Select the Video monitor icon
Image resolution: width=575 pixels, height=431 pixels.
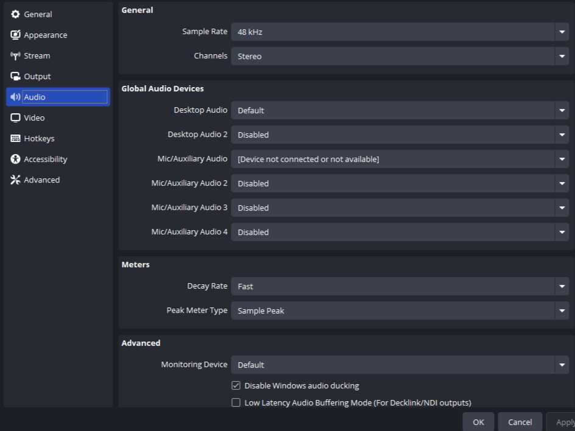pyautogui.click(x=15, y=118)
